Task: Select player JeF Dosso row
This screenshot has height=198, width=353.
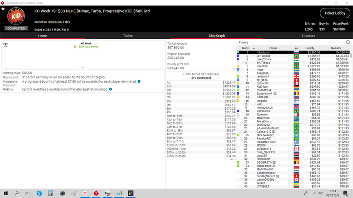Action: coord(293,56)
